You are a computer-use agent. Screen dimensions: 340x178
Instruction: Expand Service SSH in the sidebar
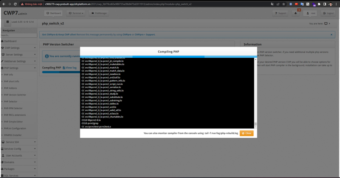(19, 142)
